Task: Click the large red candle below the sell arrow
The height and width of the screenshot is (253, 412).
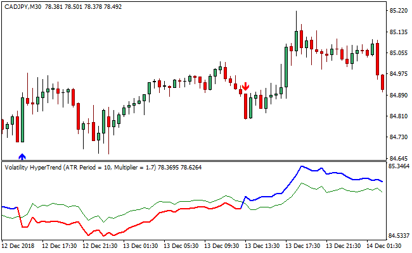Action: [246, 106]
